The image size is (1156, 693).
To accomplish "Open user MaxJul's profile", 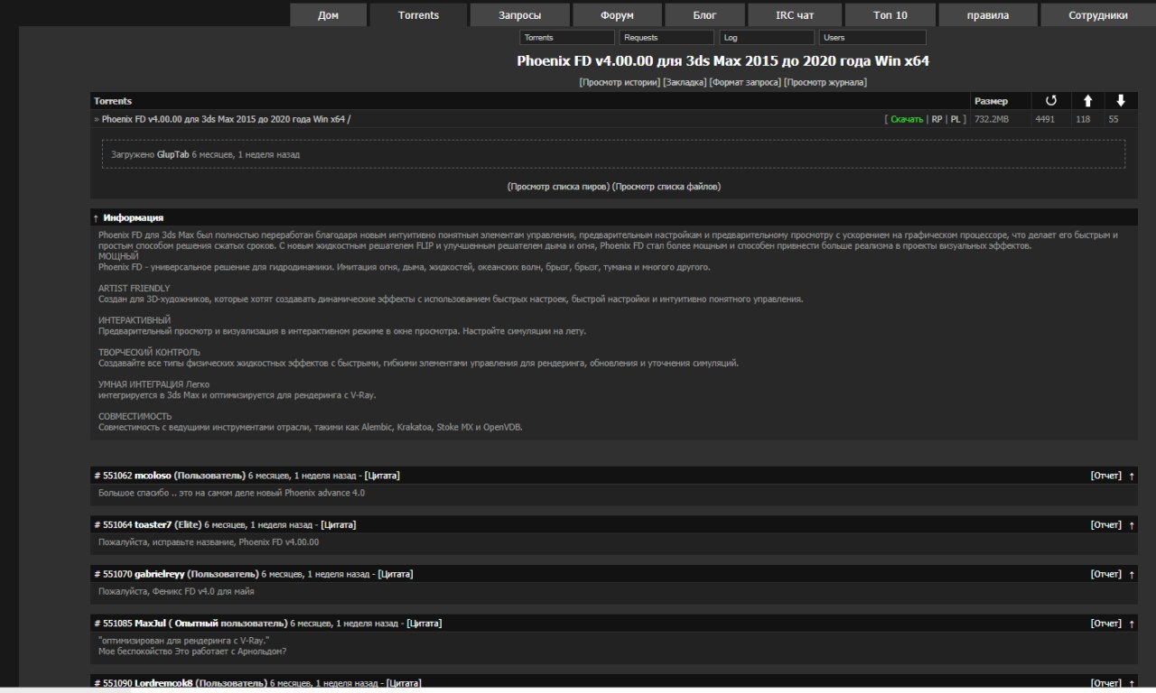I will (150, 624).
